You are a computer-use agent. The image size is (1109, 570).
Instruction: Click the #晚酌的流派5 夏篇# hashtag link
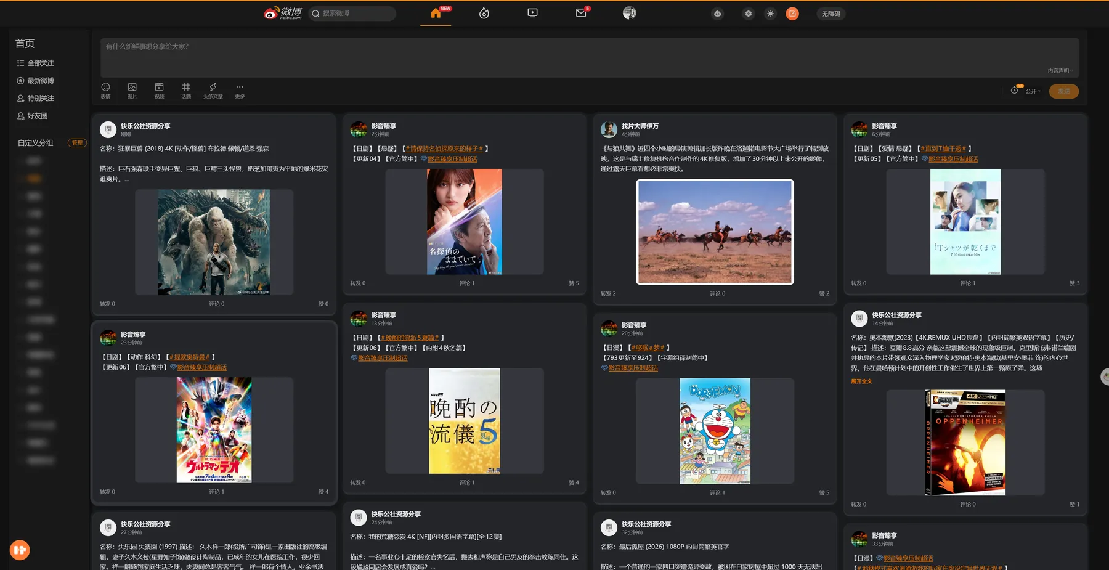pyautogui.click(x=410, y=338)
